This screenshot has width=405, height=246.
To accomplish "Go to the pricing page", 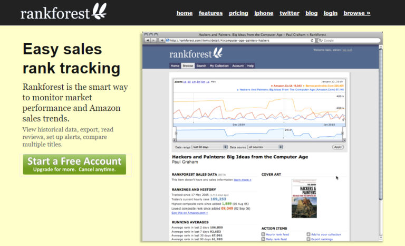I will pyautogui.click(x=238, y=13).
